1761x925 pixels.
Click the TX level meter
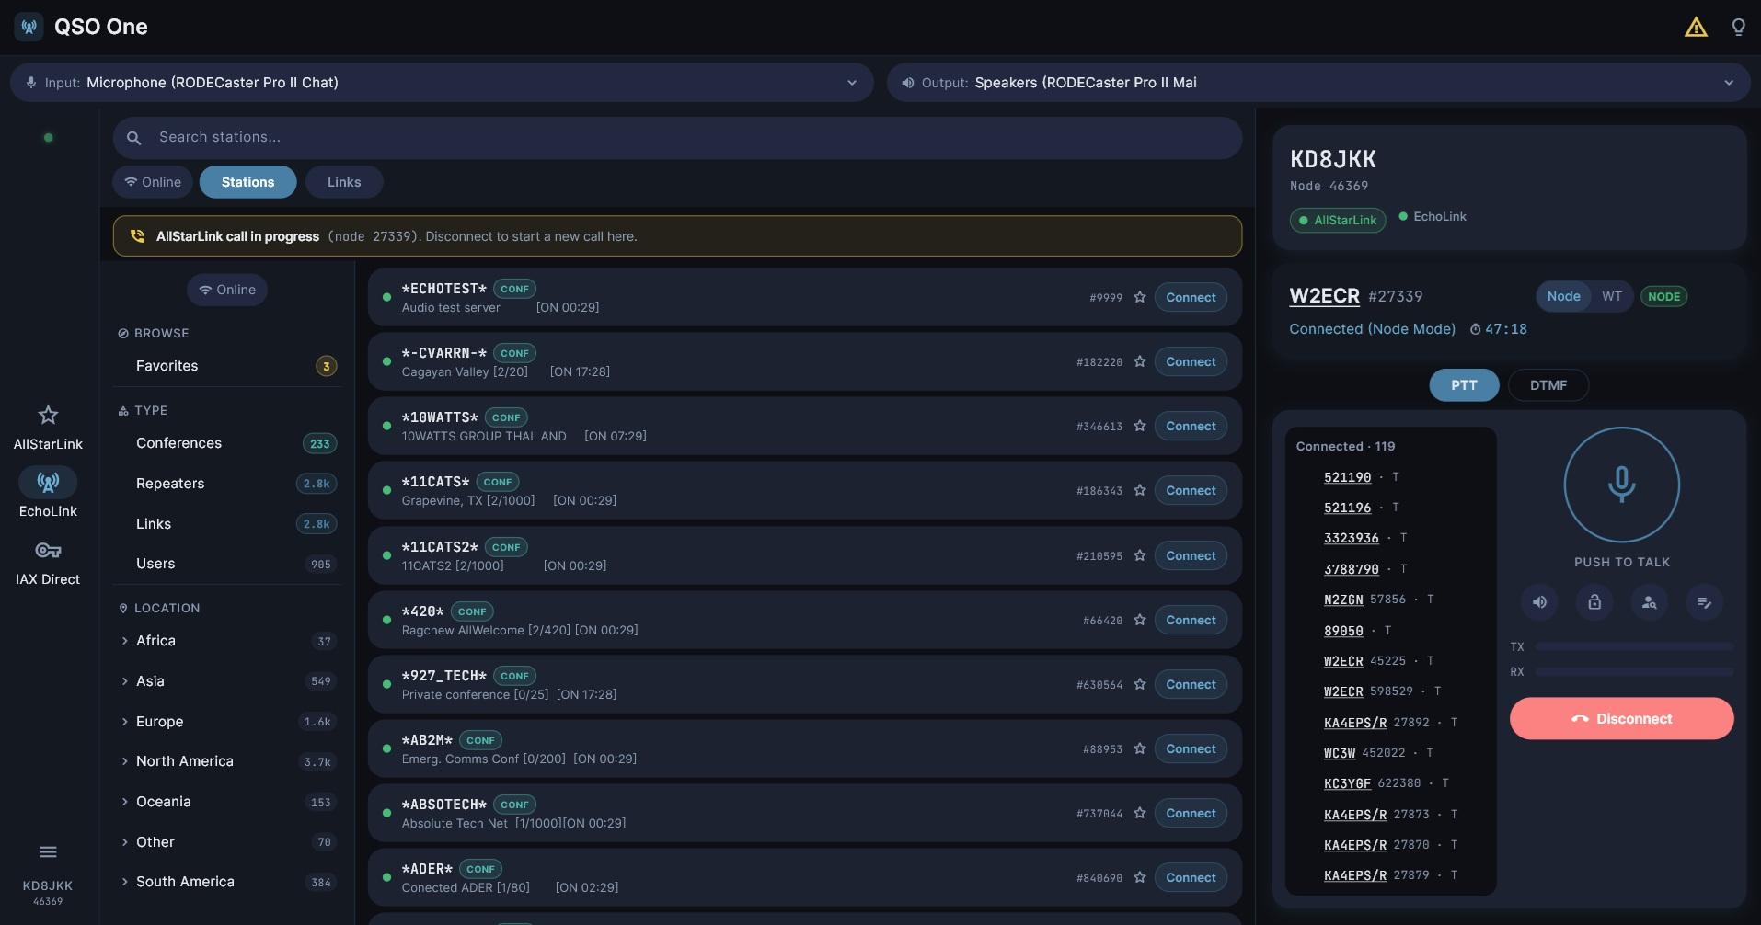click(x=1634, y=646)
